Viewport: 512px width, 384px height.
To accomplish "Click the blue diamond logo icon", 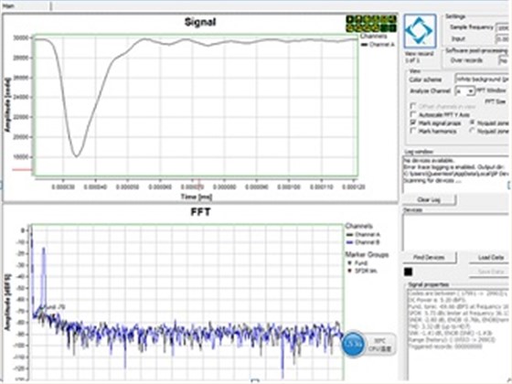I will (420, 31).
